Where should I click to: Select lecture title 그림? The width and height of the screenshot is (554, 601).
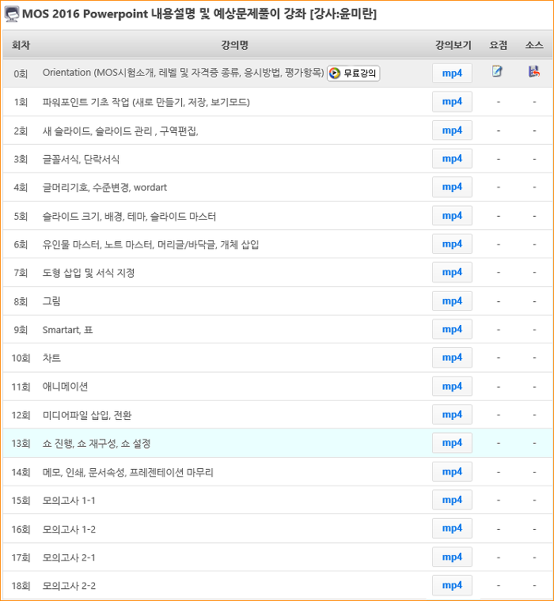[51, 301]
